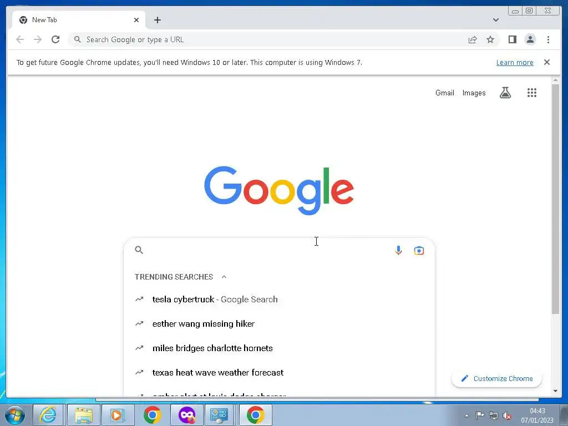Open Windows Media Player from taskbar
Image resolution: width=568 pixels, height=426 pixels.
(118, 415)
